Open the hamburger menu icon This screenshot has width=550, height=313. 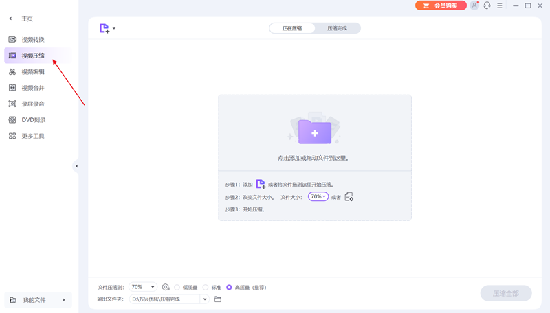click(x=500, y=5)
